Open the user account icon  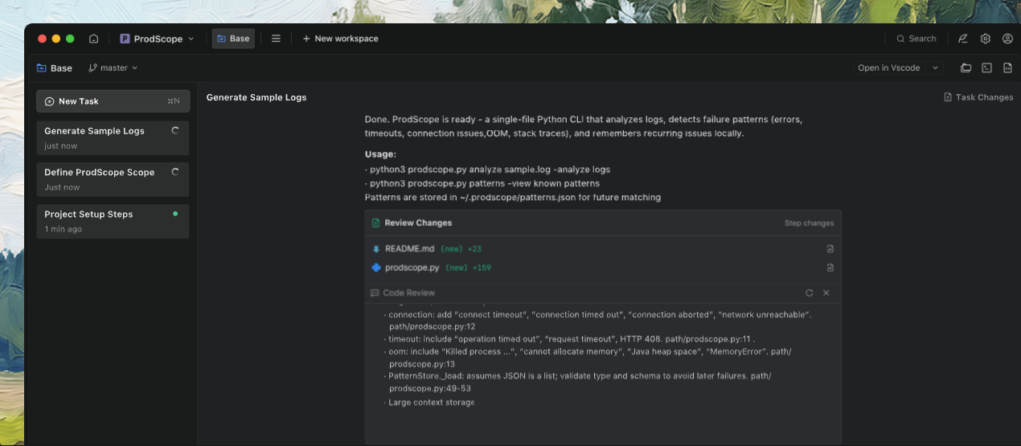(1007, 39)
